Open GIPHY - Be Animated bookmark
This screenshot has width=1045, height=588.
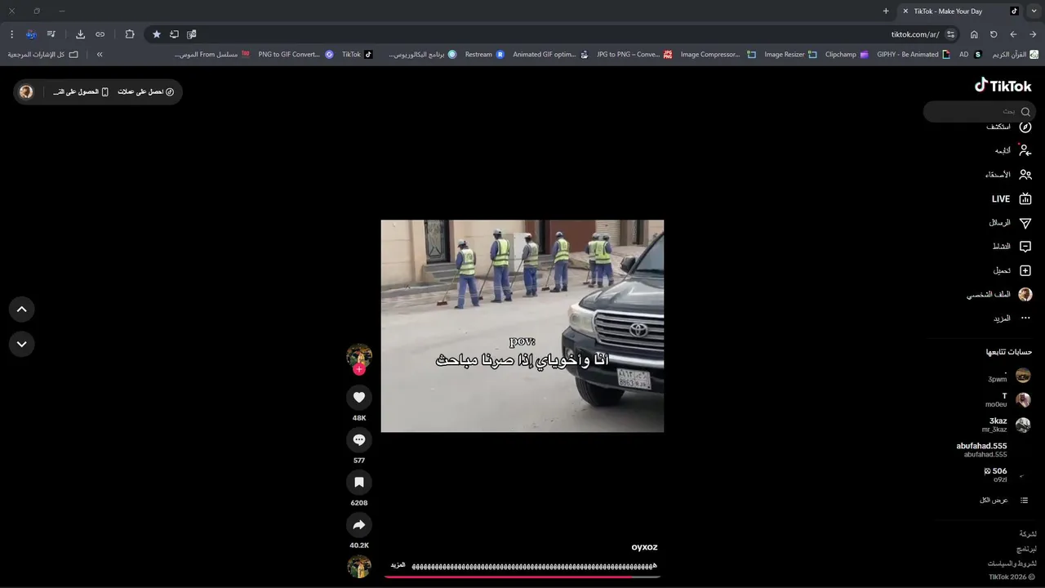914,55
